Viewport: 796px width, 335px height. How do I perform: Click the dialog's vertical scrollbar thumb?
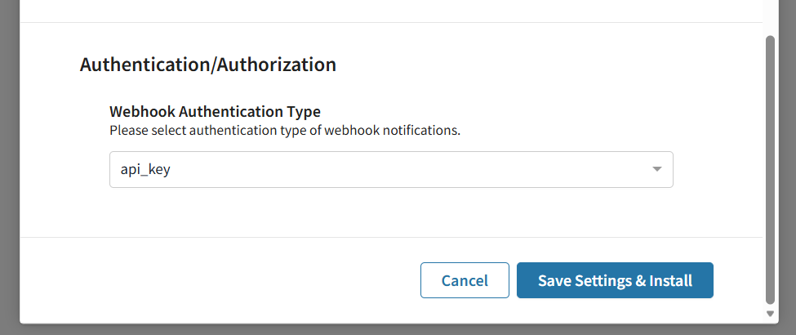tap(769, 163)
